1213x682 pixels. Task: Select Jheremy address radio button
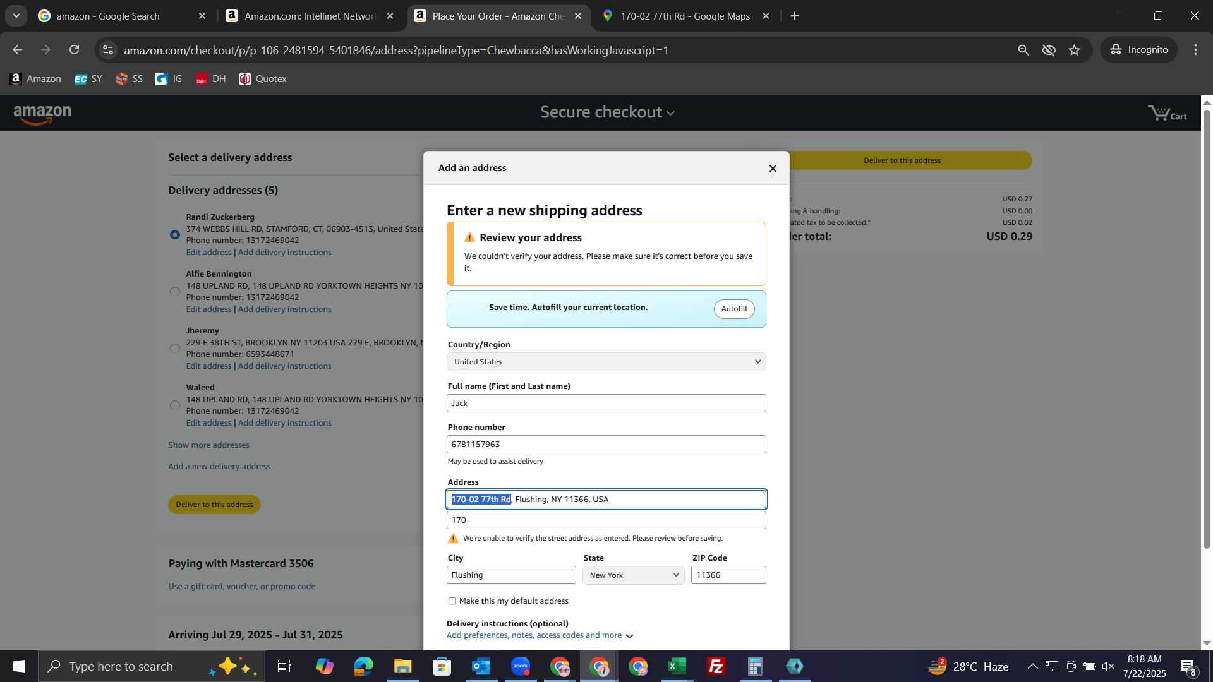tap(175, 349)
